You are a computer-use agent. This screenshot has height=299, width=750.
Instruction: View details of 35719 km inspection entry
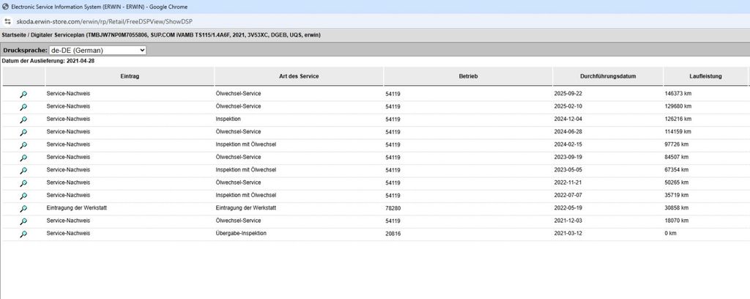coord(23,196)
